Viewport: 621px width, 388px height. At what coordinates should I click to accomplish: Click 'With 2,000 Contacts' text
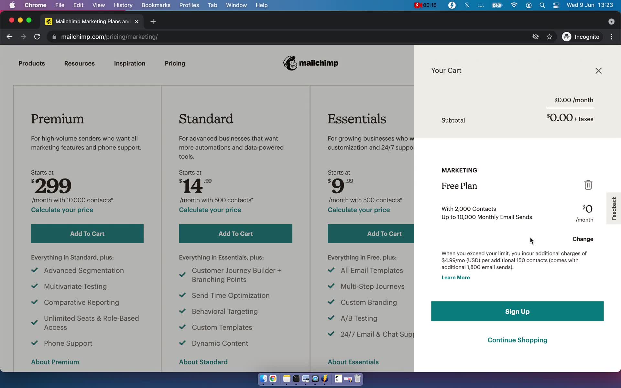pos(469,209)
